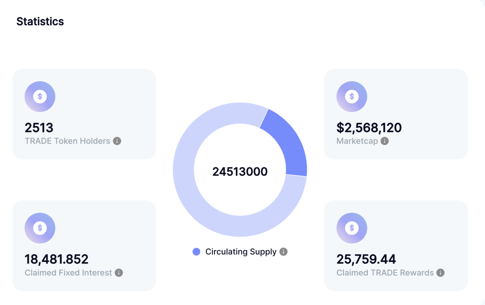Click dollar icon in Claimed TRADE Rewards card
The width and height of the screenshot is (485, 305).
pos(352,228)
